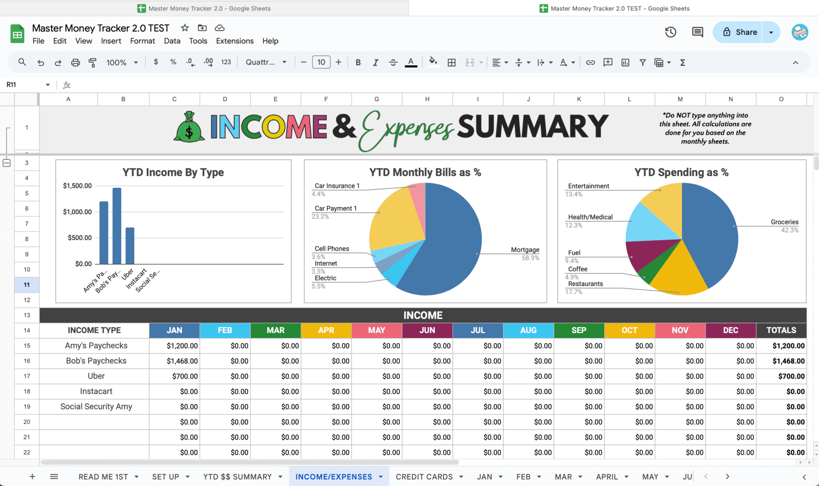Select the Functions sigma icon
This screenshot has width=819, height=486.
point(682,62)
